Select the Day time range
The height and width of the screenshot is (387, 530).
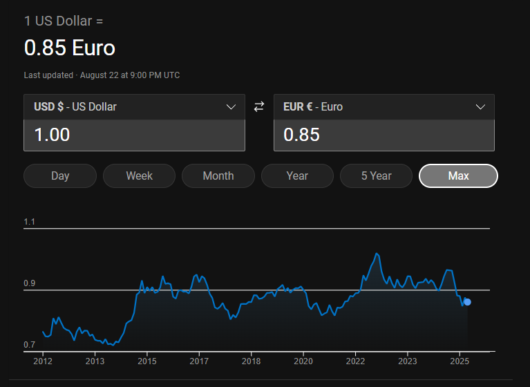pyautogui.click(x=60, y=176)
